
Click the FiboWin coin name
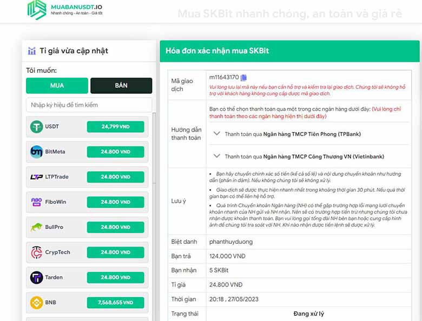click(x=55, y=202)
